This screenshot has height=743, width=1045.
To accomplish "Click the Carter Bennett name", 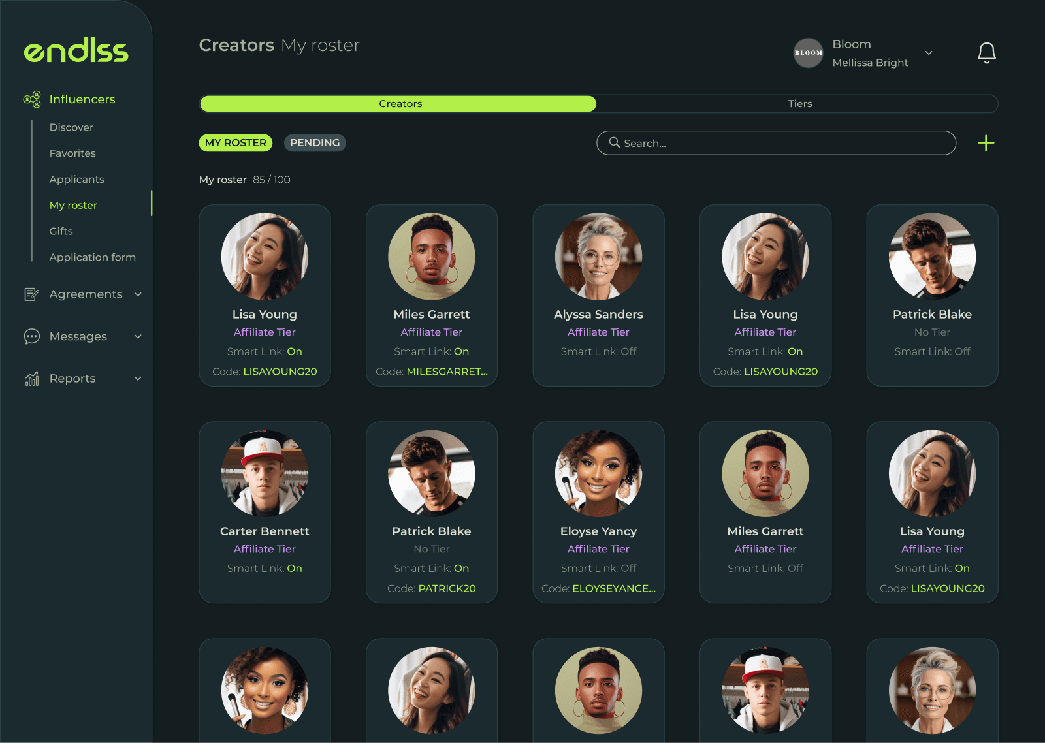I will (265, 531).
